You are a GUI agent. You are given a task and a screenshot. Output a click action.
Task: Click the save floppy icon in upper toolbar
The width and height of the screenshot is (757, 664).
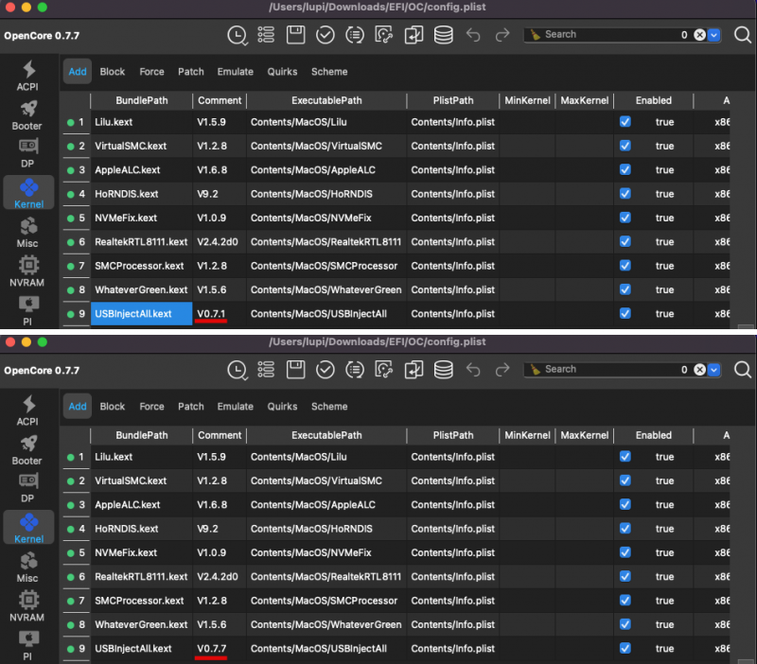tap(295, 35)
